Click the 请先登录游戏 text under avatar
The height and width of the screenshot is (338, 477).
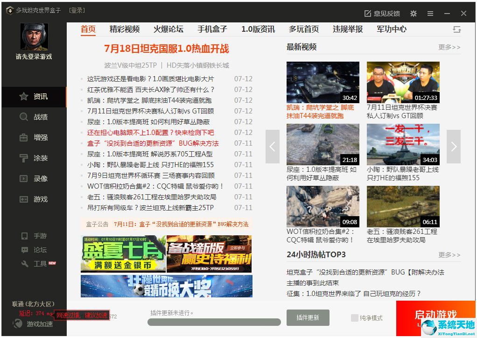point(34,56)
